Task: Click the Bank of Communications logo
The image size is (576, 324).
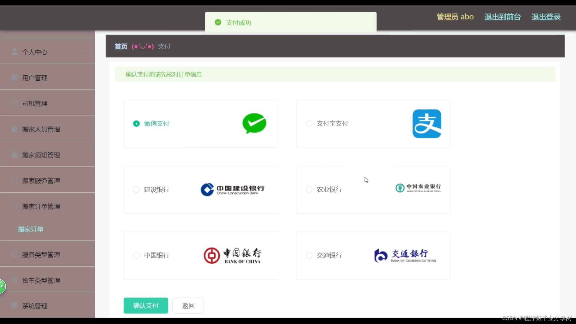Action: [405, 256]
